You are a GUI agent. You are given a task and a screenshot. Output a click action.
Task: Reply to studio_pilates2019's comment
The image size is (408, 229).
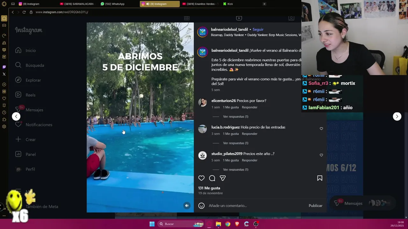(x=250, y=160)
